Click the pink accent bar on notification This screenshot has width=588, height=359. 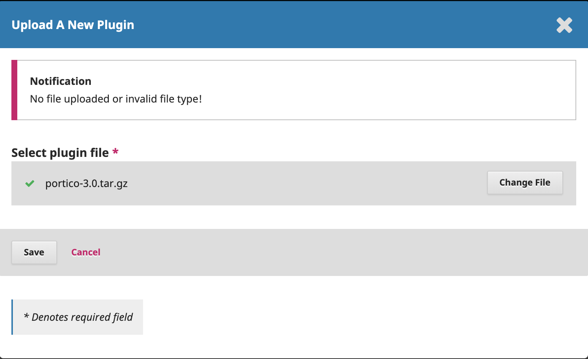[x=14, y=90]
